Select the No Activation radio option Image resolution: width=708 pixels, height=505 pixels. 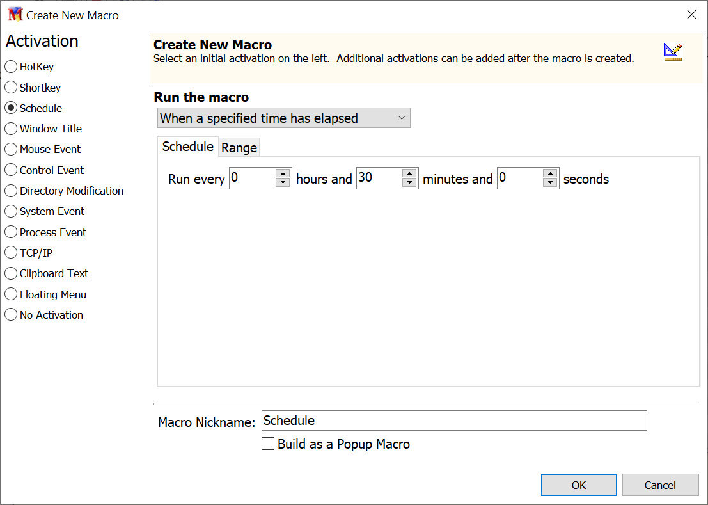(11, 315)
